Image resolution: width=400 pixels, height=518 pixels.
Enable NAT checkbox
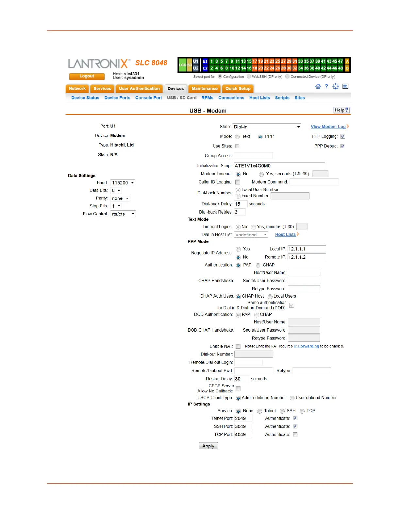click(x=238, y=346)
